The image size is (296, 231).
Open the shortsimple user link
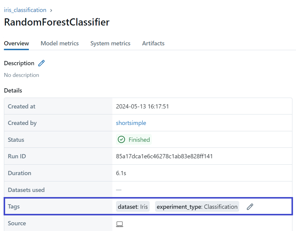131,123
